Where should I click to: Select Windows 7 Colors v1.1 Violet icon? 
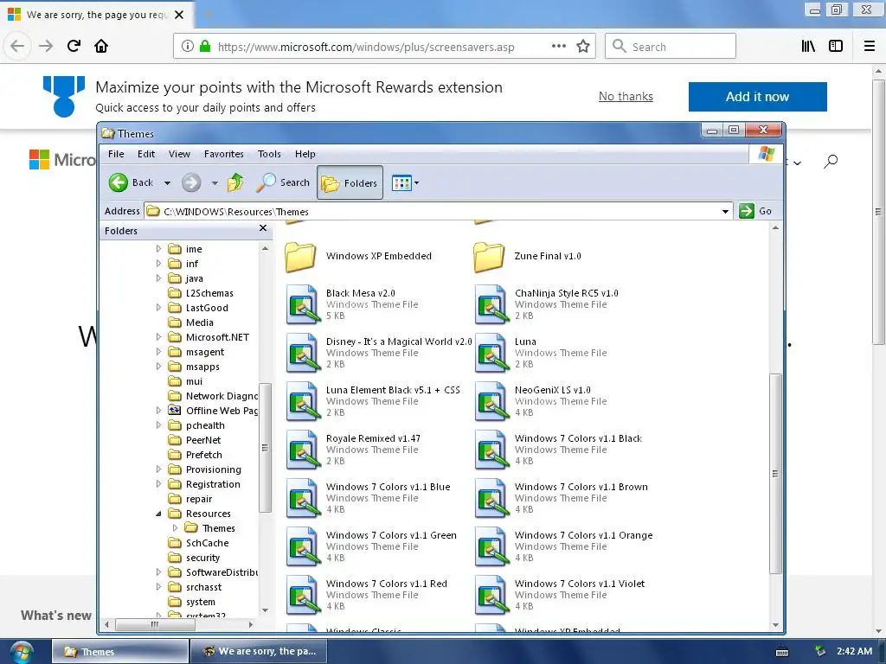click(x=491, y=595)
